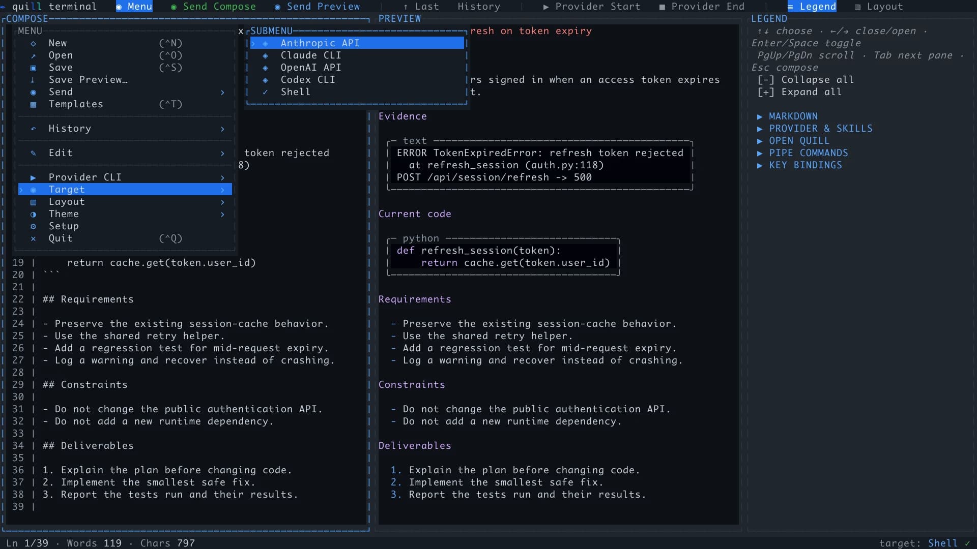Click the Open arrow icon in menu
The height and width of the screenshot is (549, 977).
(33, 55)
